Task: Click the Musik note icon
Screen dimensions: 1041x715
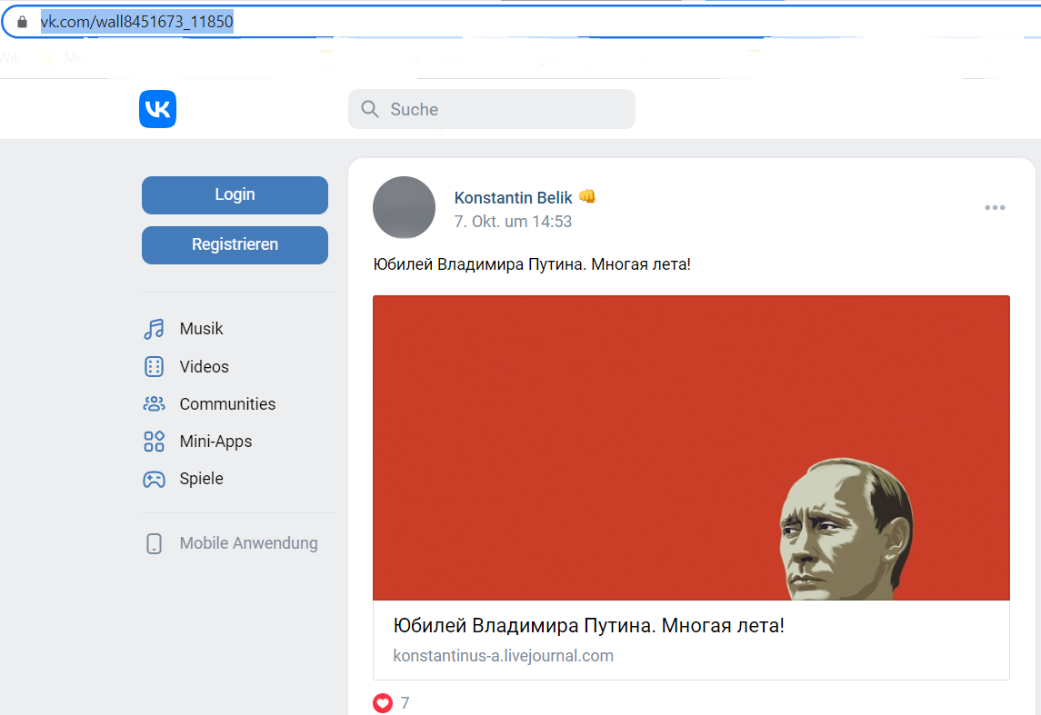Action: (x=154, y=329)
